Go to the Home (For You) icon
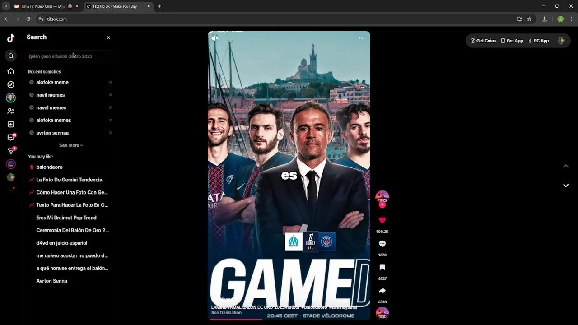Image resolution: width=578 pixels, height=325 pixels. pyautogui.click(x=11, y=71)
